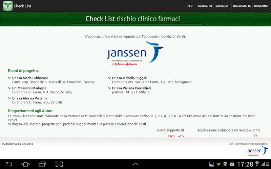This screenshot has height=169, width=271.
Task: Open the INFO tab
Action: pyautogui.click(x=189, y=6)
